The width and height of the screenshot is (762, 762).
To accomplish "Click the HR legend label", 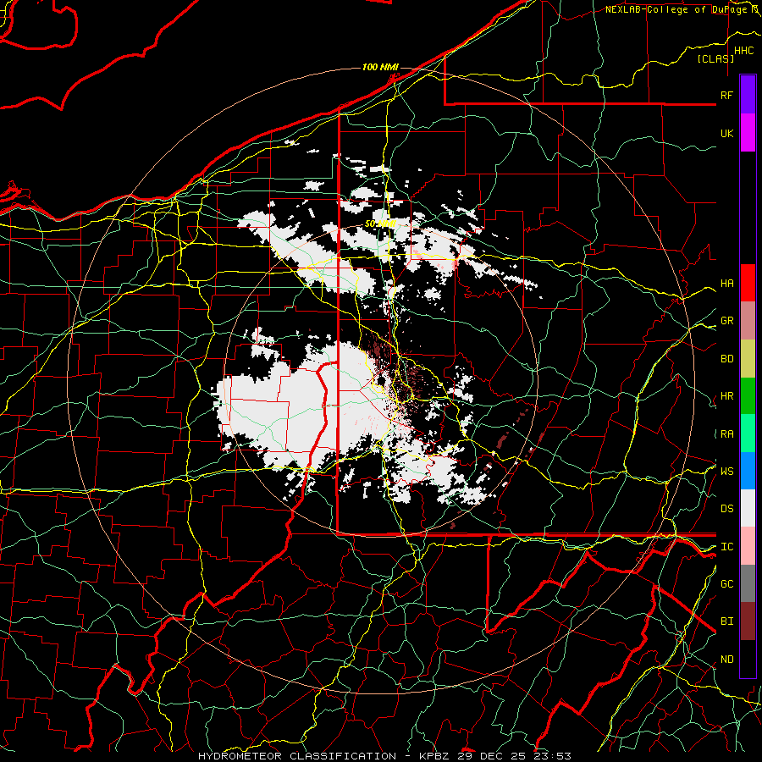I will [726, 395].
